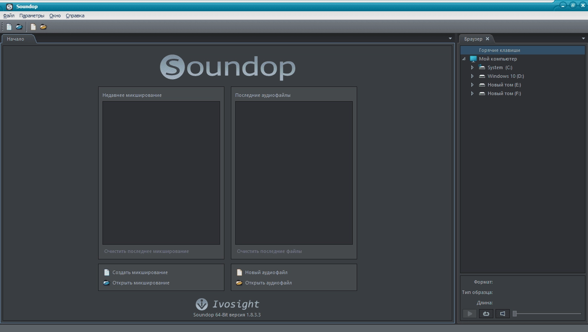This screenshot has height=332, width=588.
Task: Click the Открыть микширование link
Action: point(141,283)
